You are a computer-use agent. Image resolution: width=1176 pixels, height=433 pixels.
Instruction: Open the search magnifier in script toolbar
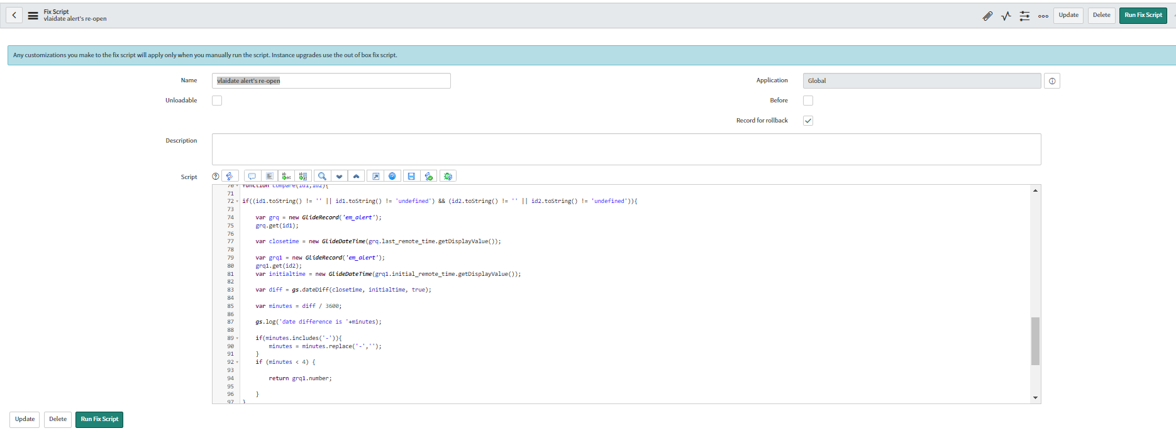[x=322, y=177]
